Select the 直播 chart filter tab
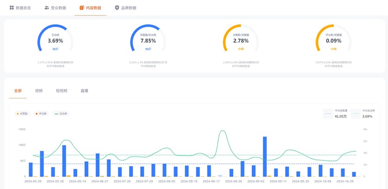The height and width of the screenshot is (189, 388). point(84,91)
